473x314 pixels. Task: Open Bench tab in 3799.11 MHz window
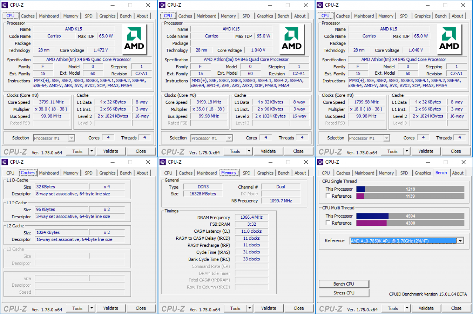tap(126, 16)
